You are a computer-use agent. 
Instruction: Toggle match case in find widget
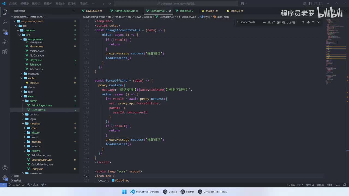264,22
